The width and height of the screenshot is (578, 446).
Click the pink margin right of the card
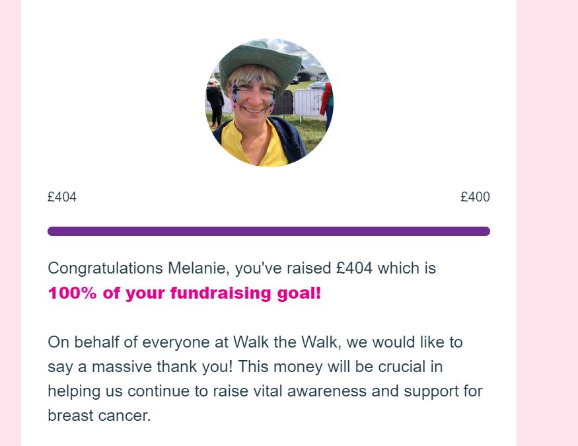click(x=547, y=223)
